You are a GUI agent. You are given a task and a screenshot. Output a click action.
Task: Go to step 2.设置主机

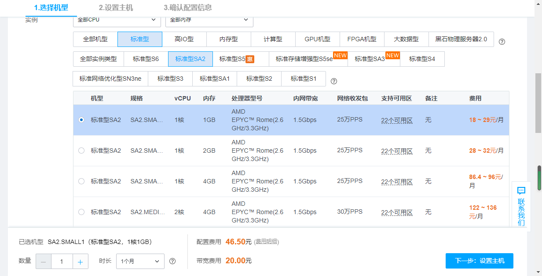[x=116, y=7]
